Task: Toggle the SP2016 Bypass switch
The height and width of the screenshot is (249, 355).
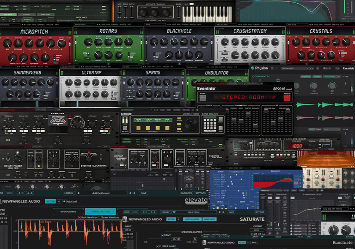Action: click(202, 98)
